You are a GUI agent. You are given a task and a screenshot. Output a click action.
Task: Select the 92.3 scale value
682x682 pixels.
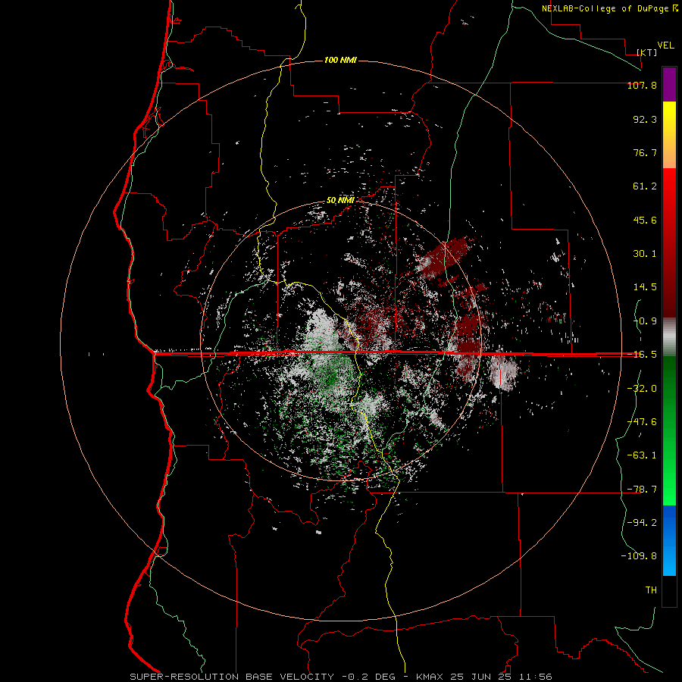[x=645, y=119]
